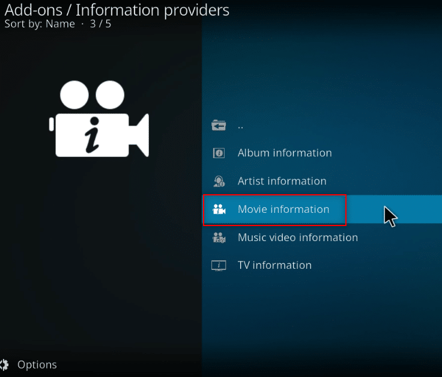Click the Album information icon

click(x=219, y=153)
